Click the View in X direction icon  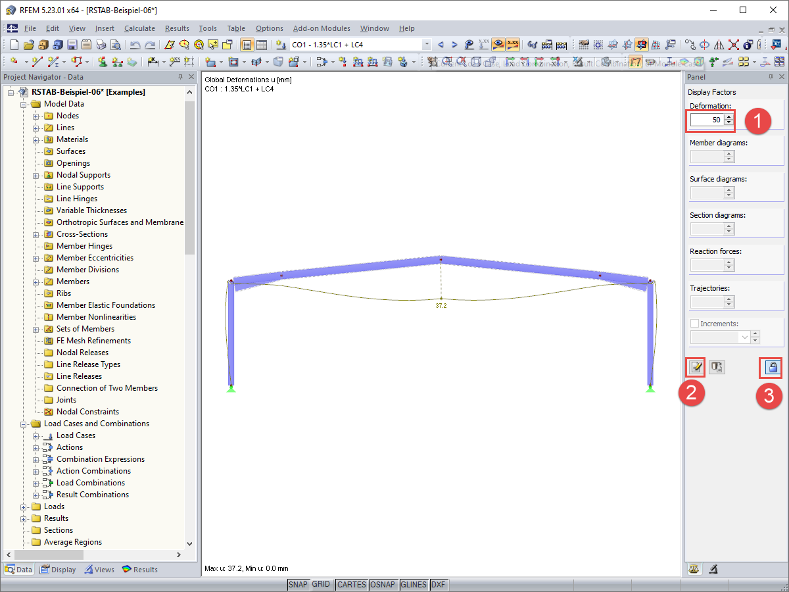(510, 62)
